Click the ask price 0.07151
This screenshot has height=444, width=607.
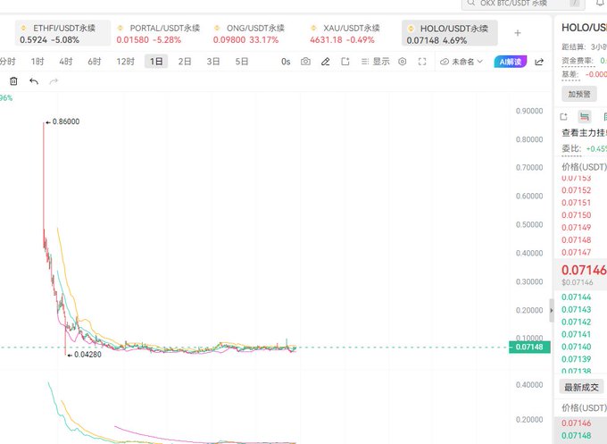(577, 203)
